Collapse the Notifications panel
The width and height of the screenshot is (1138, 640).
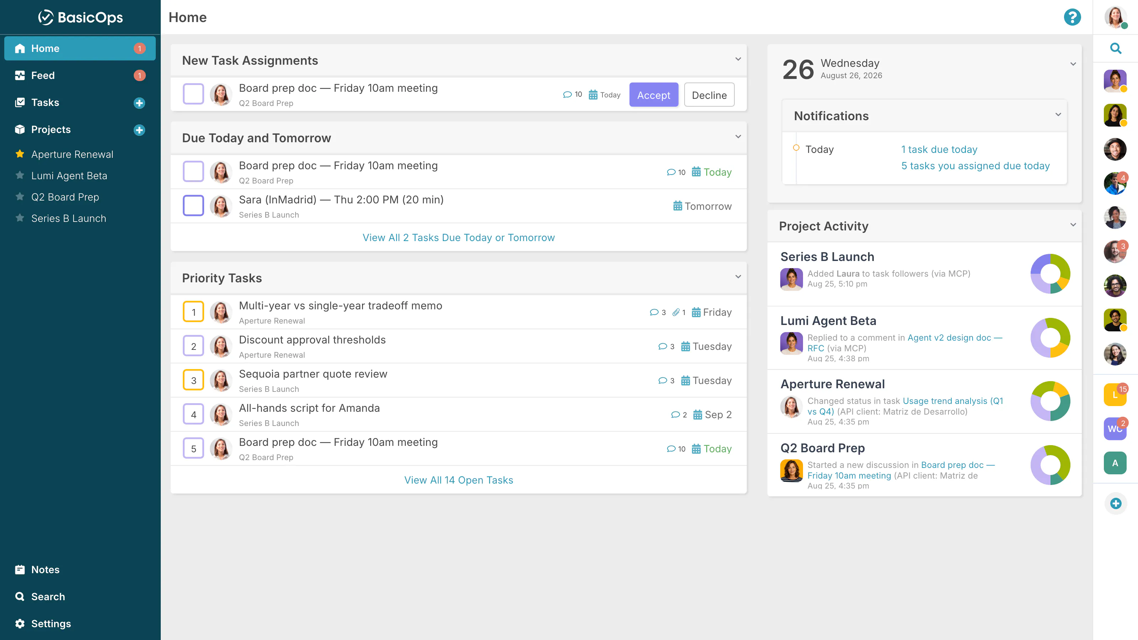pos(1058,114)
